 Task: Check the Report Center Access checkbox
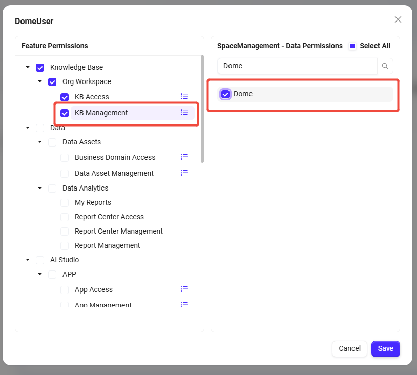(65, 217)
